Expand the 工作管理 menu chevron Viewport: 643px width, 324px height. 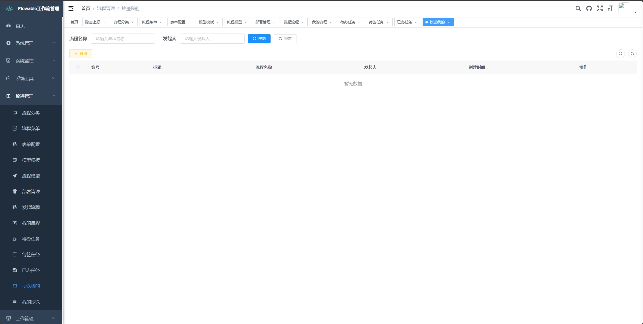[54, 318]
